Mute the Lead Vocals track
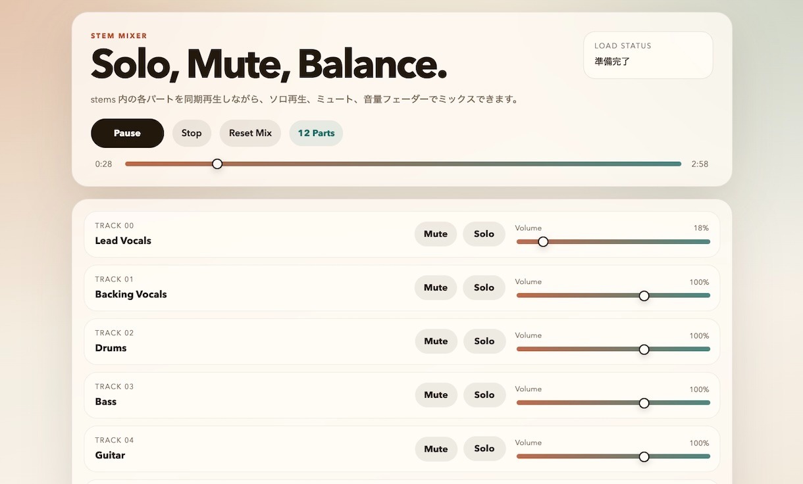This screenshot has width=803, height=484. pyautogui.click(x=435, y=234)
